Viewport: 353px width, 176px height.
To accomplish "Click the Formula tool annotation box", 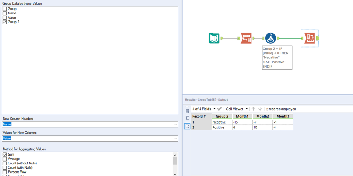I will (277, 58).
